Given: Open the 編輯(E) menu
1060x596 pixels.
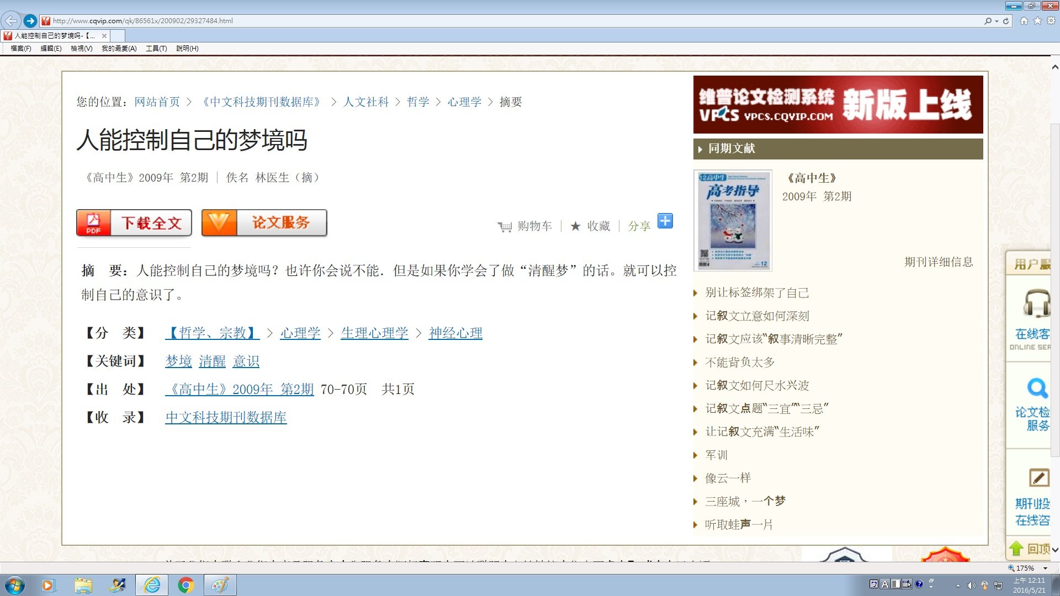Looking at the screenshot, I should coord(51,49).
